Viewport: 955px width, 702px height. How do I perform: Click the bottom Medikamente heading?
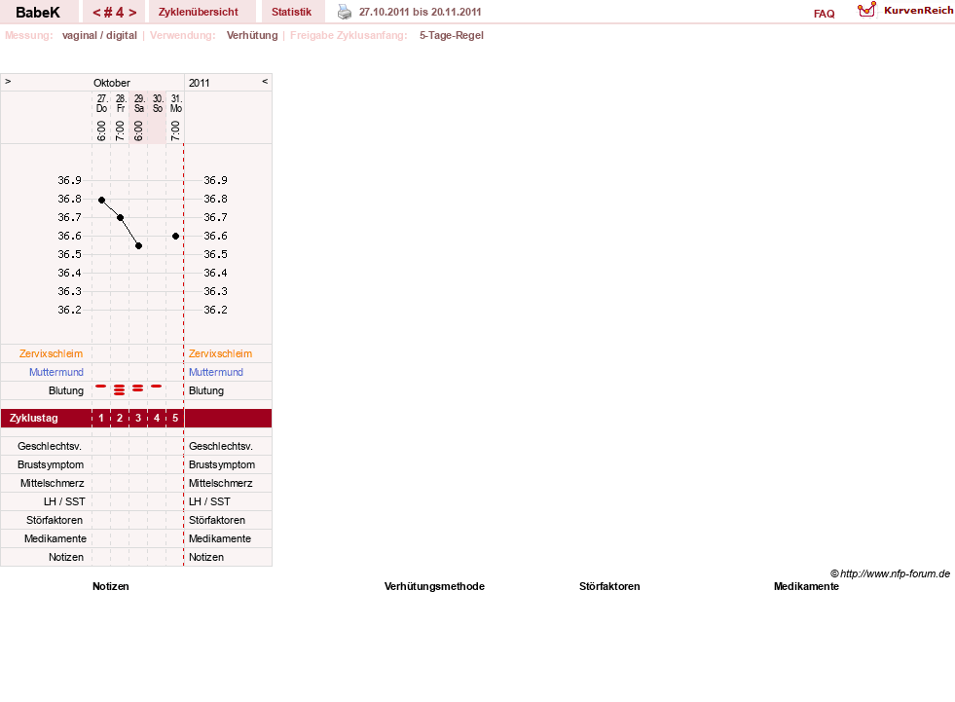click(806, 586)
